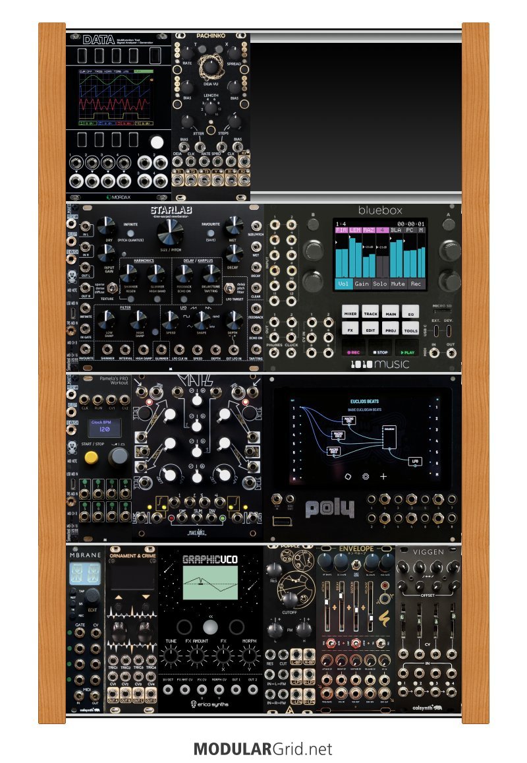Click the yellow START/STOP button on Pamela's
This screenshot has height=763, width=527.
coord(91,458)
